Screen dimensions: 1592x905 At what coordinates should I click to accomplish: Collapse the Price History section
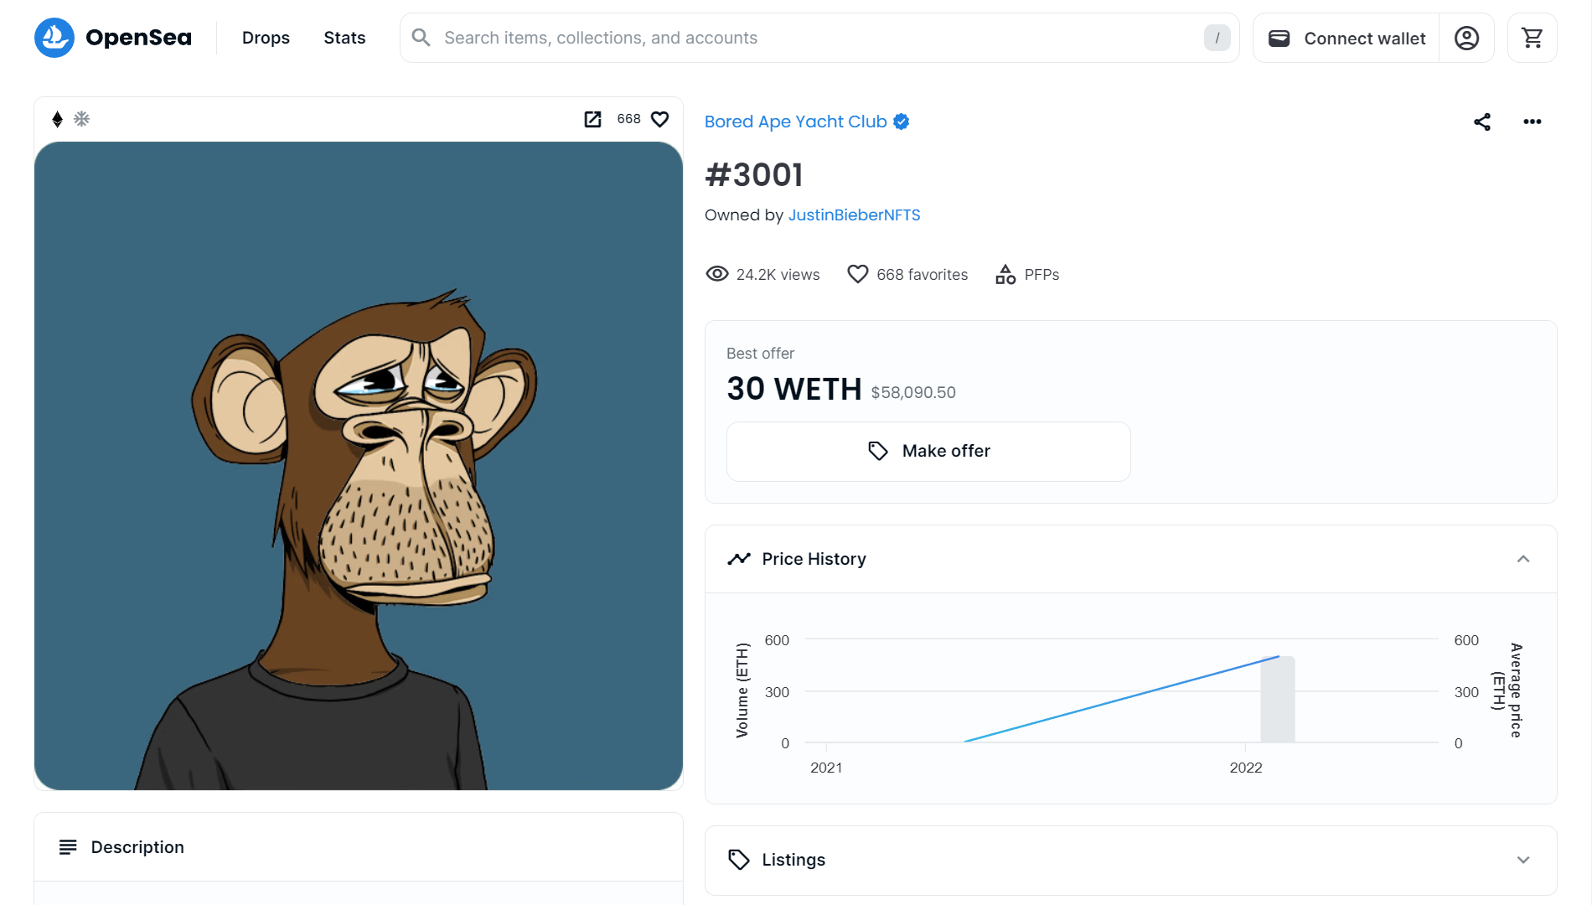click(1522, 559)
